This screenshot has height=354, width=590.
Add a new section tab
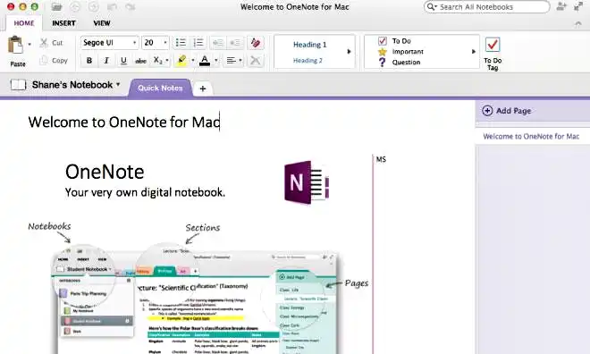202,88
